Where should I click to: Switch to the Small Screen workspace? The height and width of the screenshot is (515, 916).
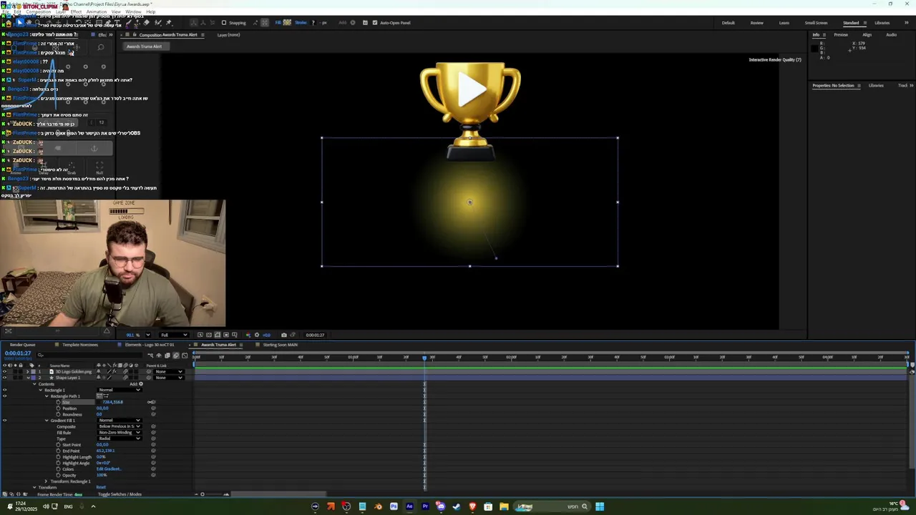[x=816, y=23]
